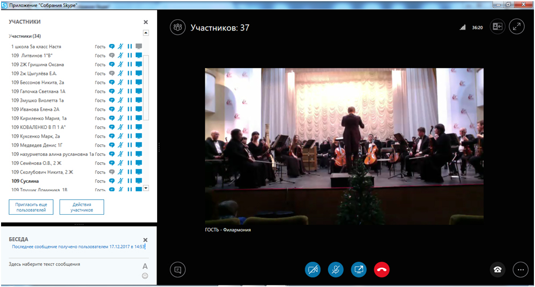
Task: Click the red hang up call button
Action: tap(382, 269)
